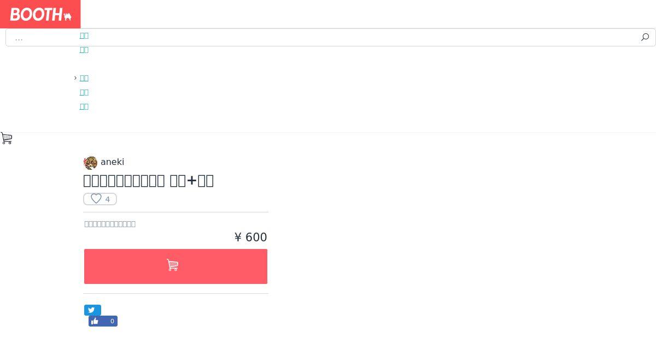The image size is (656, 344).
Task: Click the BOOTH logo in the header
Action: pos(40,14)
